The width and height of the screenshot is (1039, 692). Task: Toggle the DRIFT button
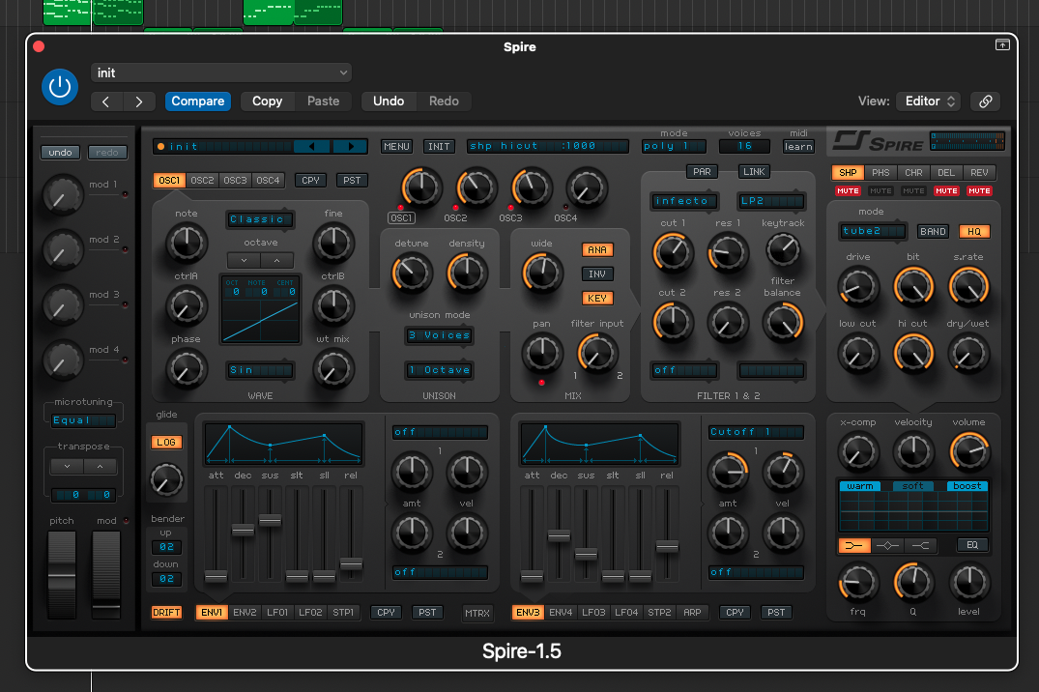(166, 613)
